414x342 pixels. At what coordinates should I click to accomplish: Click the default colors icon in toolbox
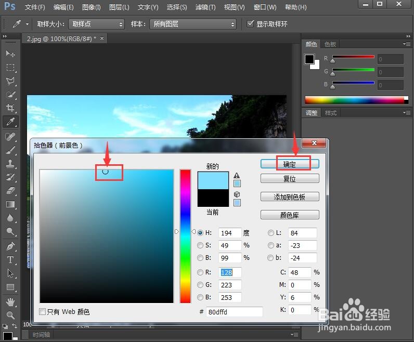[x=5, y=326]
